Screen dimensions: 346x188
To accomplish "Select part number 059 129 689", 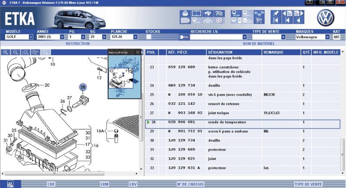I will (x=182, y=67).
